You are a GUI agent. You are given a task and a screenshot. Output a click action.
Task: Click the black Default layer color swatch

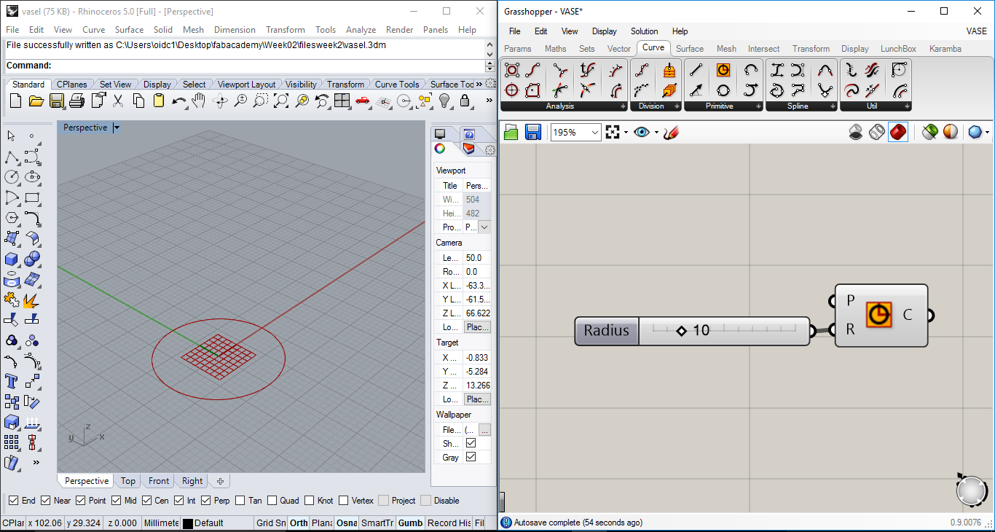[x=187, y=523]
